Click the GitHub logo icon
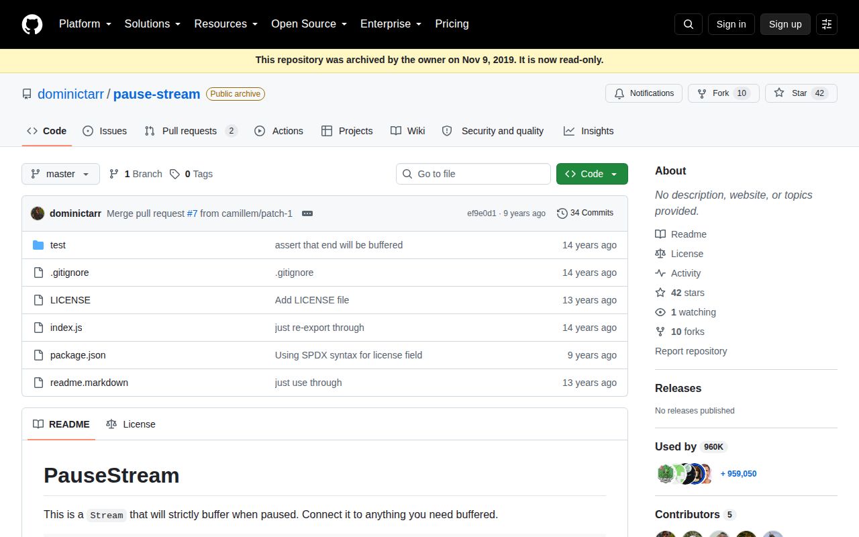The image size is (859, 537). 32,24
